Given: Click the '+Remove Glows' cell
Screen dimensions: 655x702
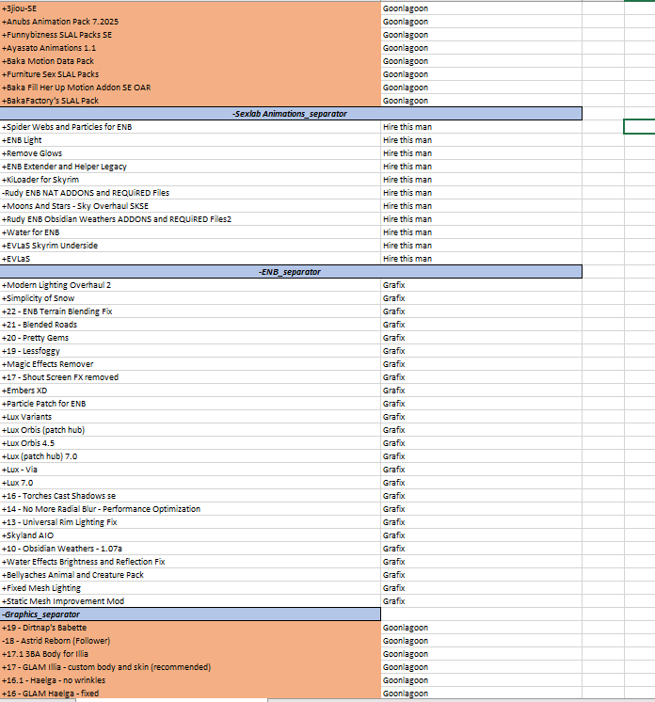Looking at the screenshot, I should [190, 153].
